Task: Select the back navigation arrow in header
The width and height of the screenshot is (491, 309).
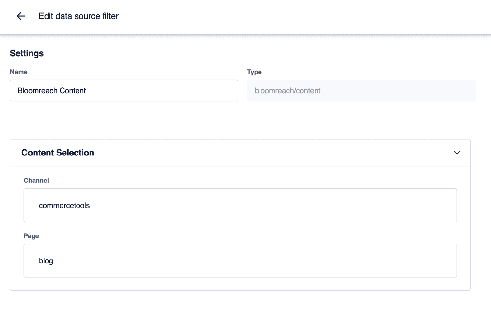Action: point(21,16)
